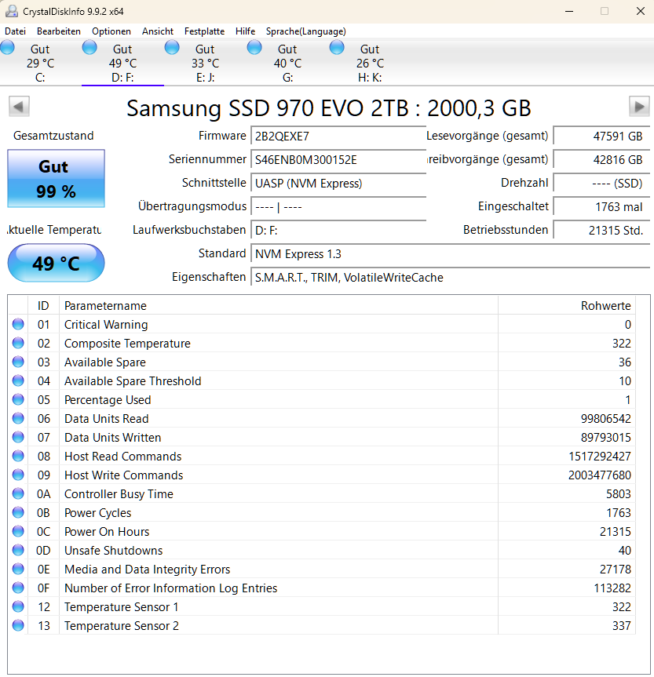Click the Eigenschaften field with S.M.A.R.T., TRIM
Viewport: 654px width, 677px height.
coord(450,277)
